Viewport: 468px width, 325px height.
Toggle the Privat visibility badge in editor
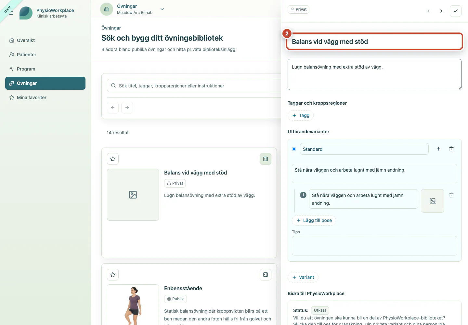click(298, 9)
